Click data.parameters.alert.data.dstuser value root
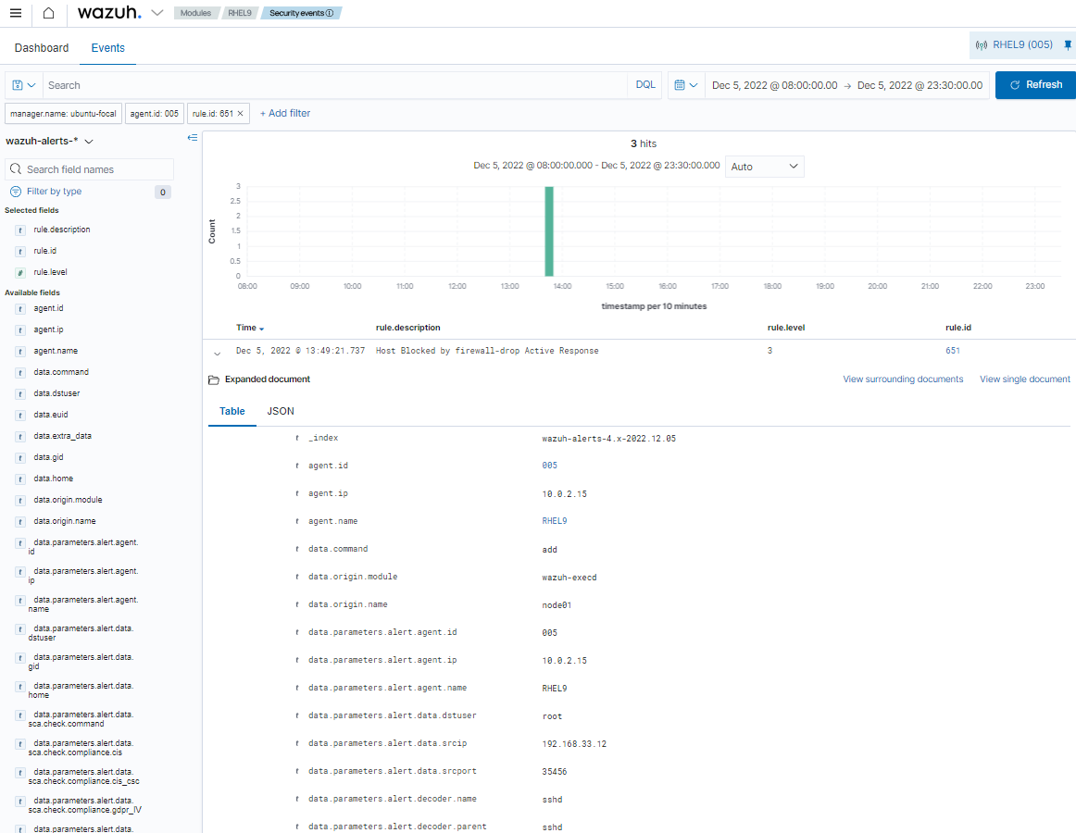 coord(553,716)
